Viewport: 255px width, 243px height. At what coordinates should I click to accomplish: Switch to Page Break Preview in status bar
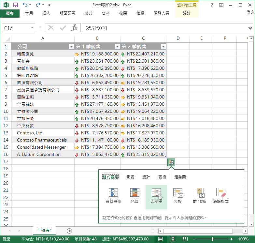click(185, 239)
